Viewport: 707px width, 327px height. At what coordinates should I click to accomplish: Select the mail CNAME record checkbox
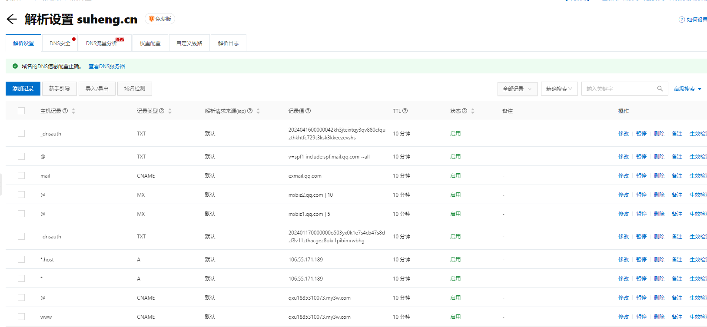pyautogui.click(x=21, y=175)
